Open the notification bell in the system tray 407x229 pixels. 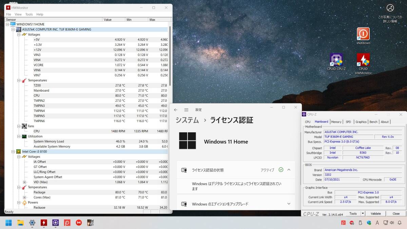(400, 223)
